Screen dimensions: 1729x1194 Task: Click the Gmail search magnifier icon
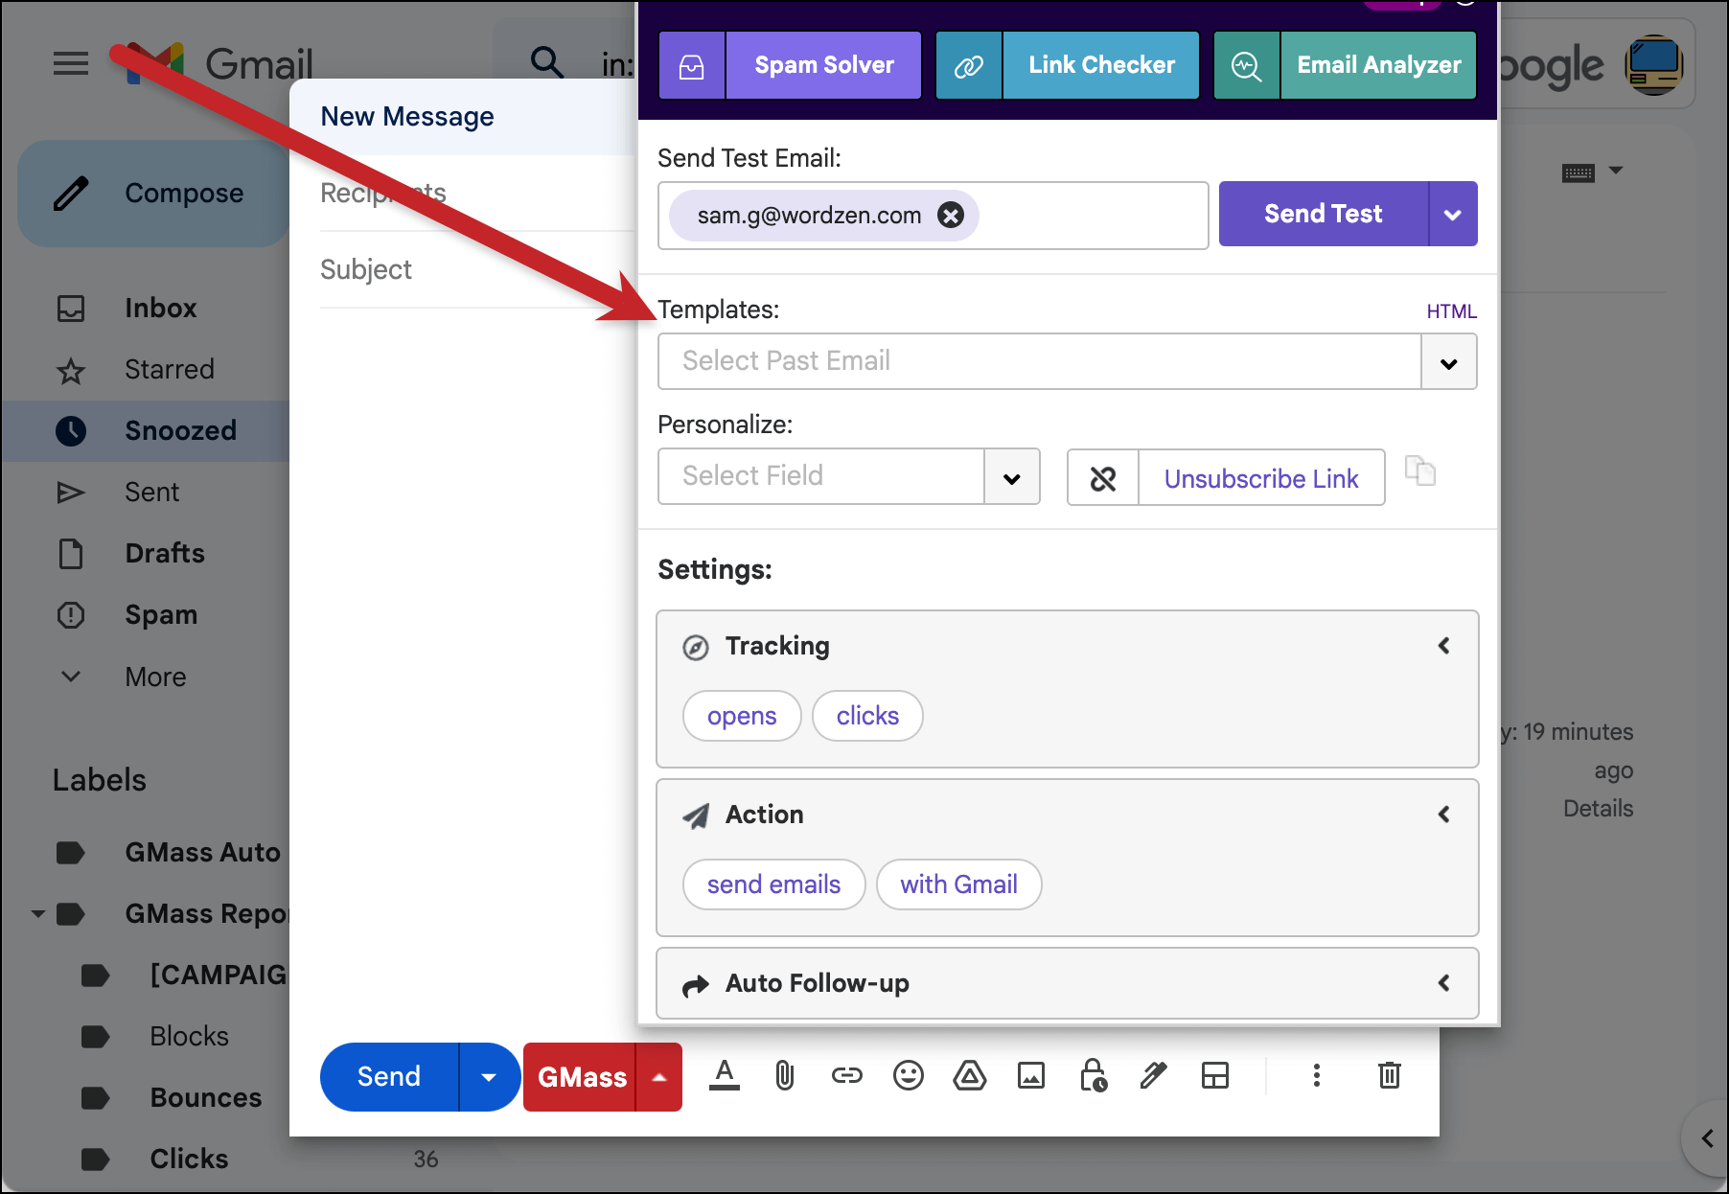pos(547,62)
